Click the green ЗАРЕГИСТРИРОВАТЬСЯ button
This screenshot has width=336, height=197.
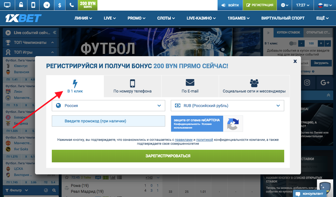point(168,156)
